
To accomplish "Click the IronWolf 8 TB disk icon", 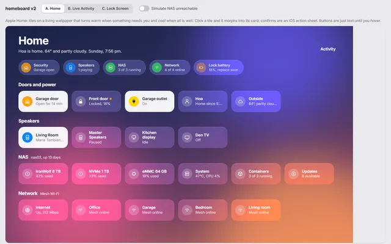I will [27, 174].
